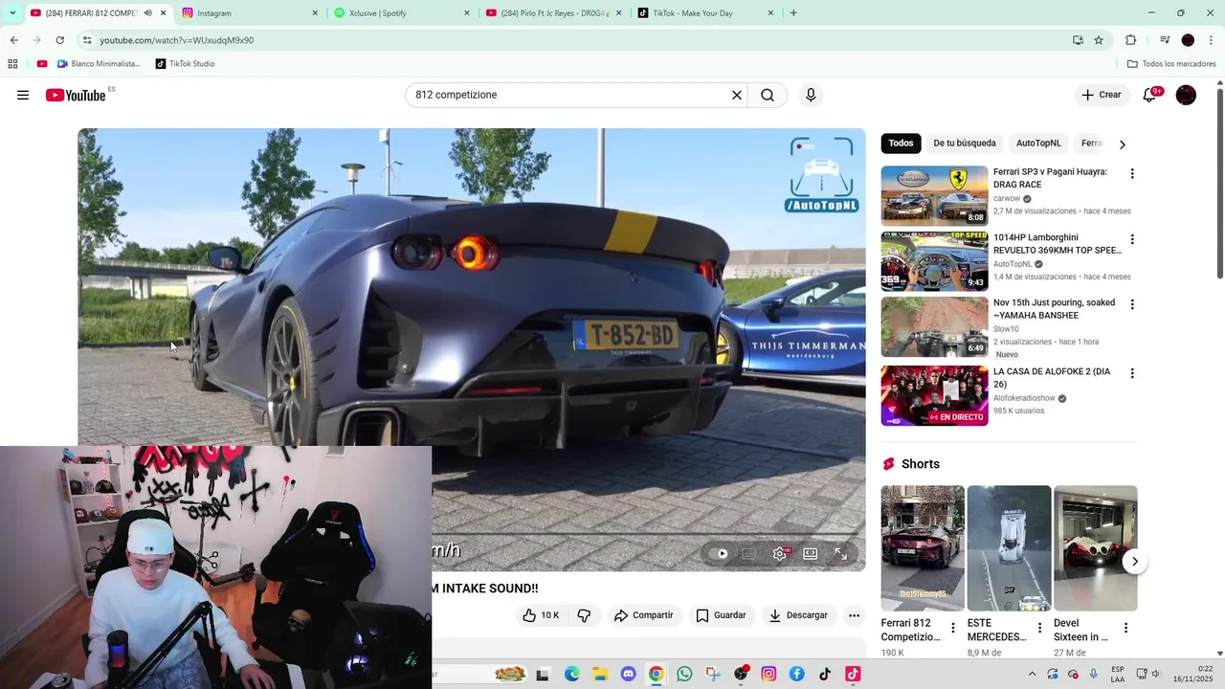
Task: Open TikTok Studio bookmark
Action: [184, 64]
